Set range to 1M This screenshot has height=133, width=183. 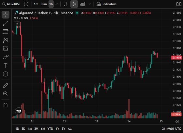30,129
